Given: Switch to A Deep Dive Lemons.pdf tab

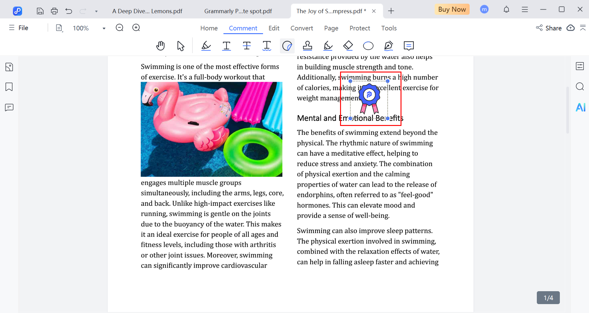Looking at the screenshot, I should 147,11.
